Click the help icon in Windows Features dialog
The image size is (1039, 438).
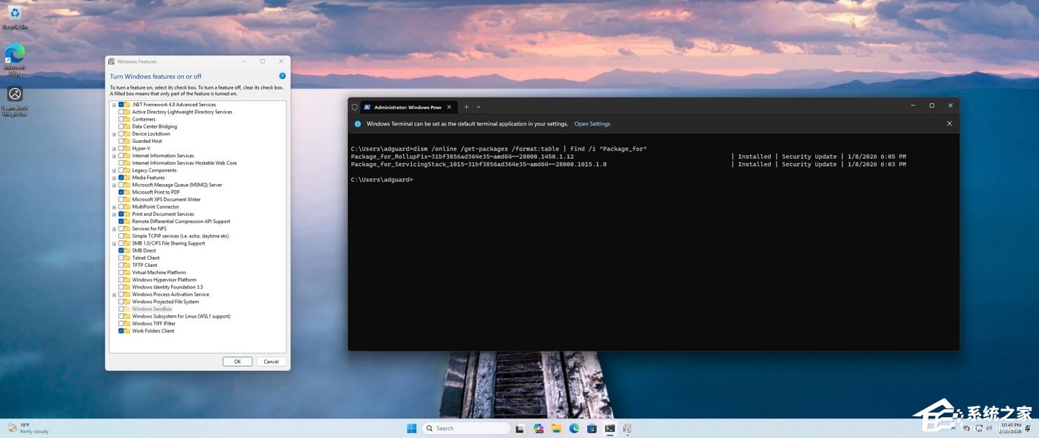pyautogui.click(x=282, y=76)
